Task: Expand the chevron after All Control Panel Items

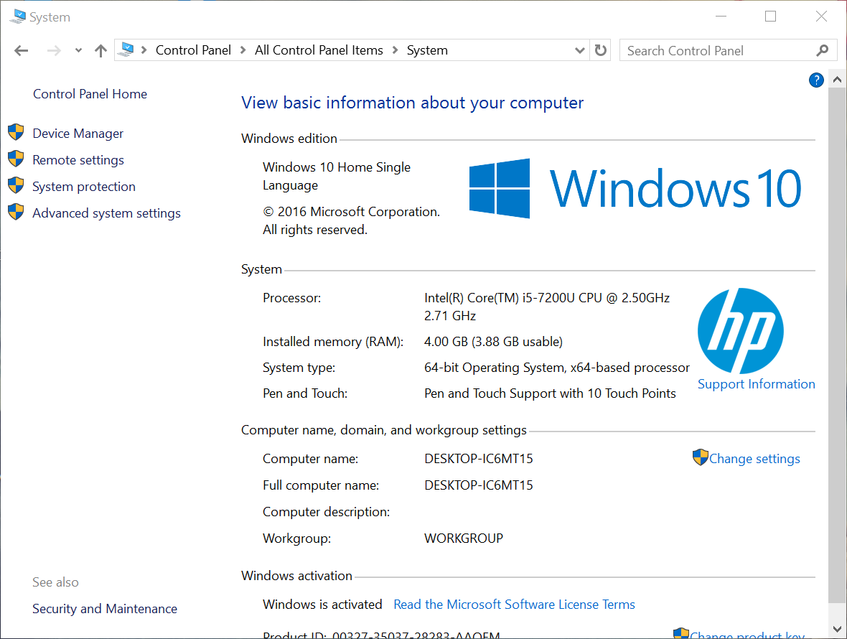Action: pyautogui.click(x=395, y=50)
